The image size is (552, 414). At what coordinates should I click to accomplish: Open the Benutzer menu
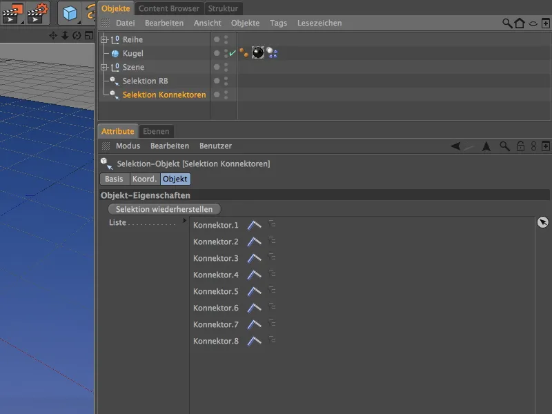coord(215,146)
